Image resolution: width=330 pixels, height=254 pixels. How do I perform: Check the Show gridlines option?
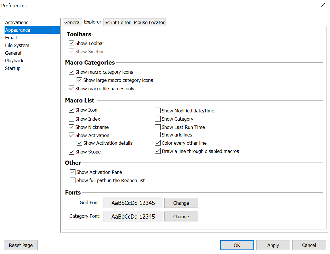tap(158, 135)
